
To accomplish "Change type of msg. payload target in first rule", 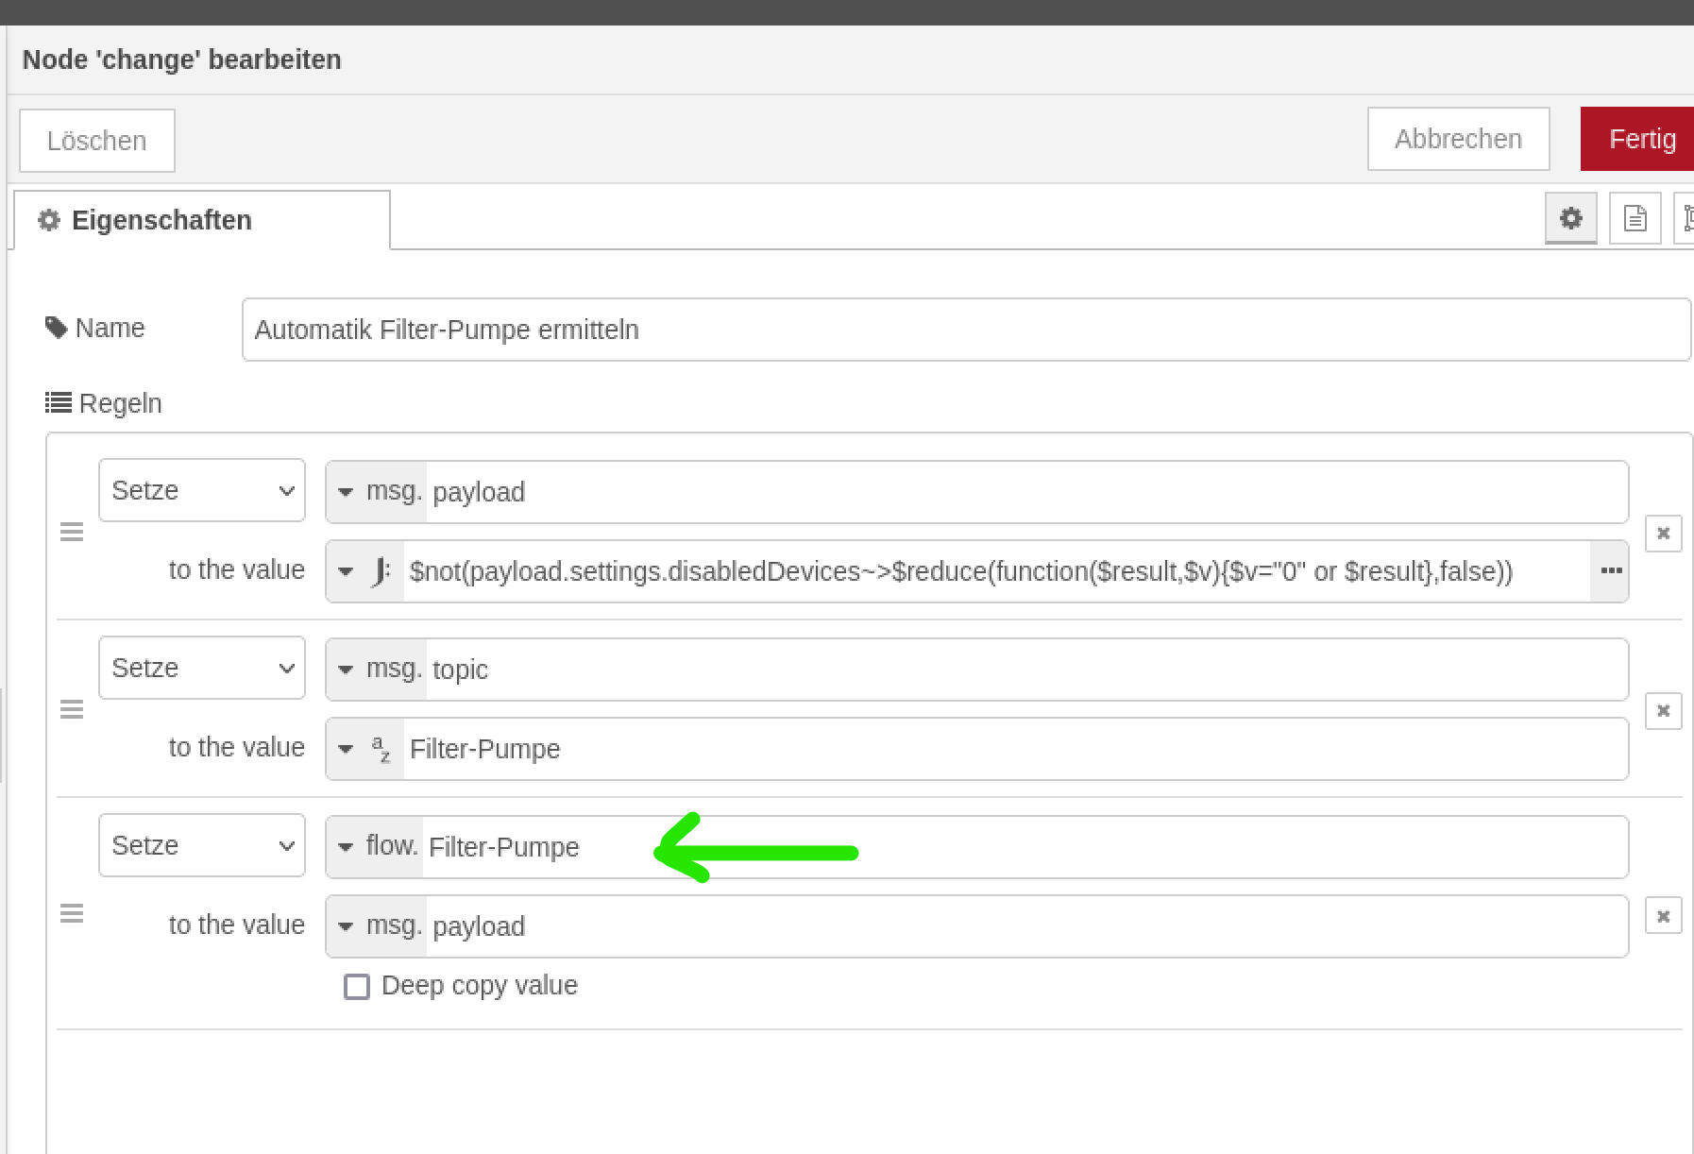I will click(x=377, y=492).
